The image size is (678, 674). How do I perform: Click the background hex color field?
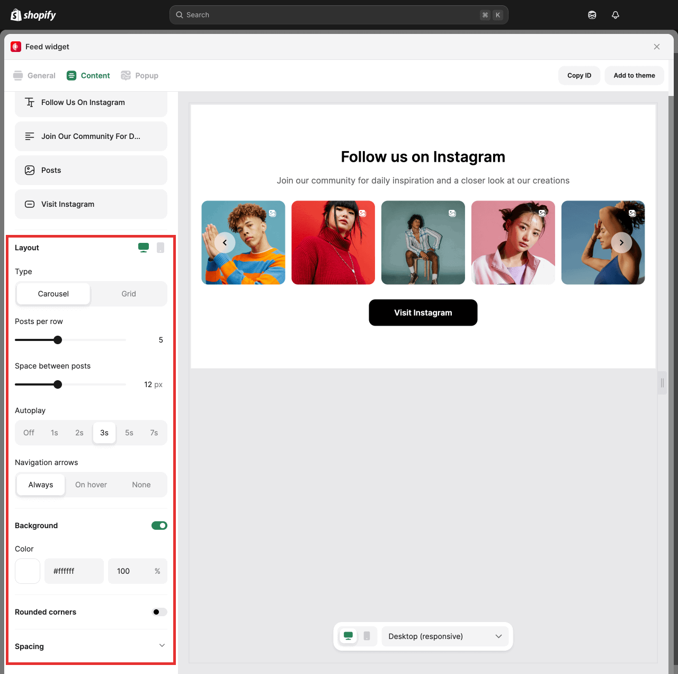click(74, 571)
